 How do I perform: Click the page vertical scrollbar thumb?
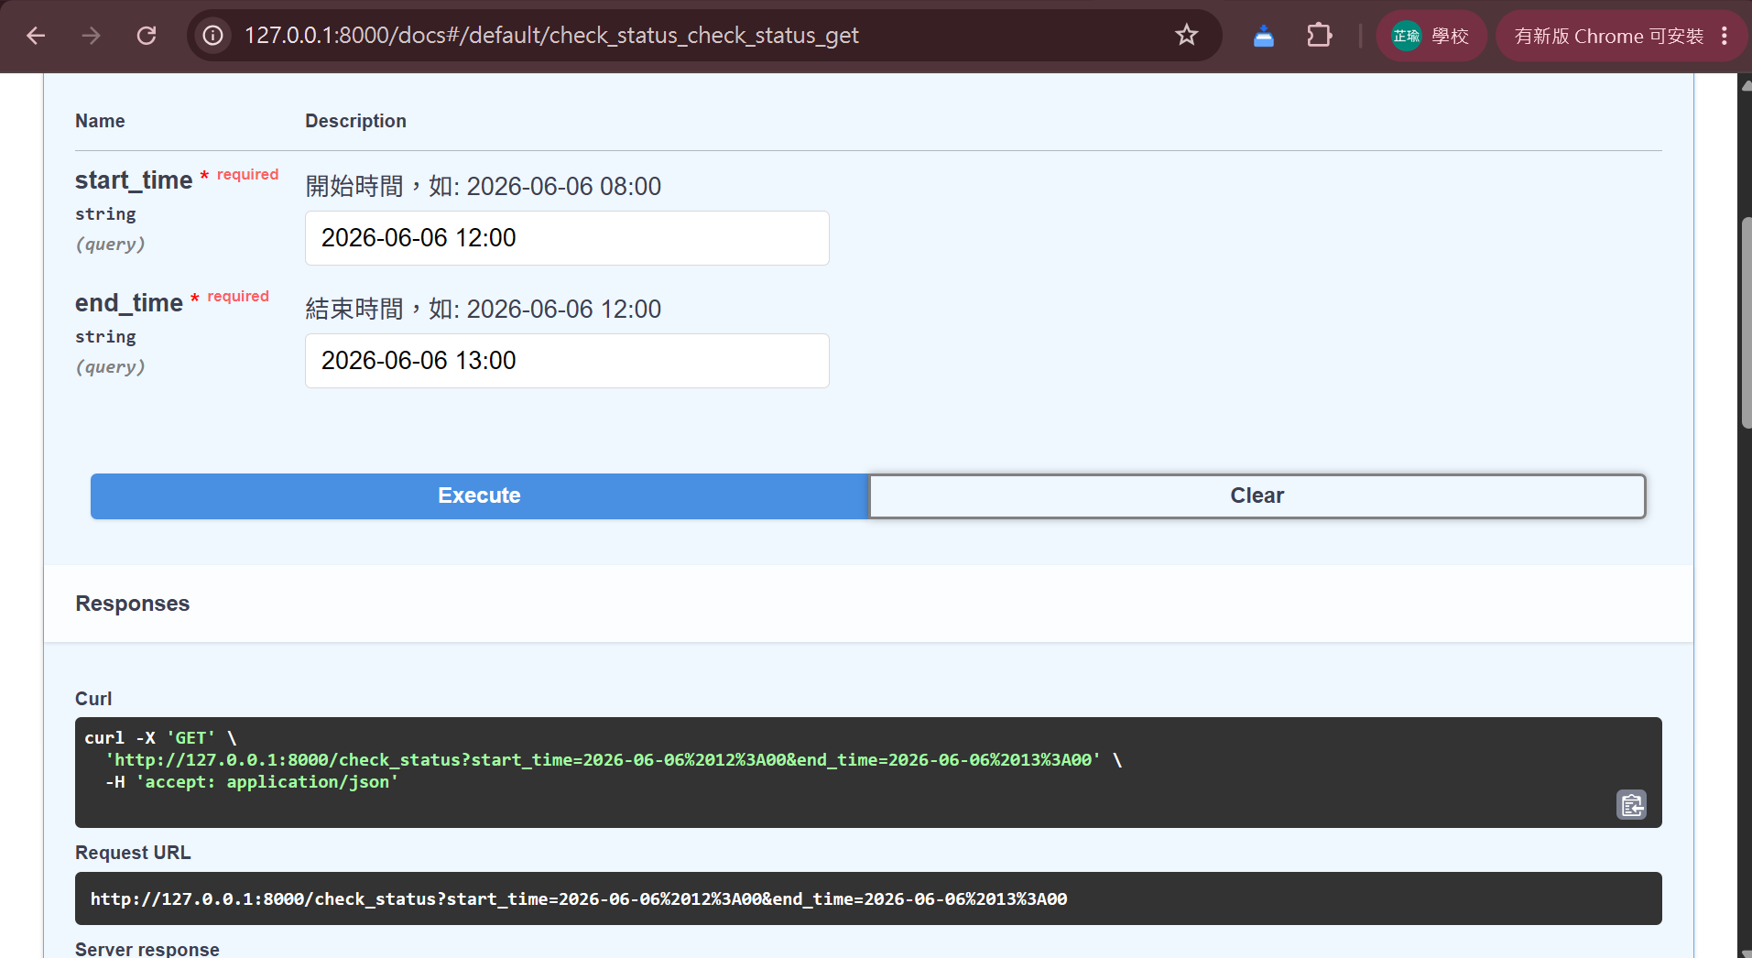pyautogui.click(x=1746, y=323)
